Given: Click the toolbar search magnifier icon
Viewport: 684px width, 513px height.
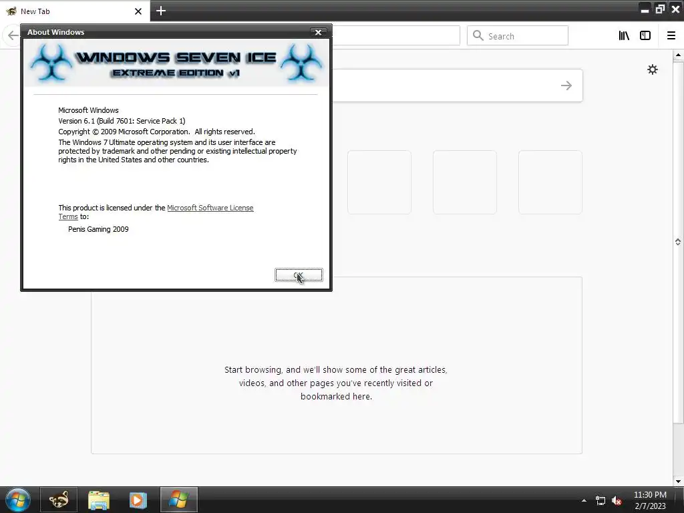Looking at the screenshot, I should (x=478, y=36).
